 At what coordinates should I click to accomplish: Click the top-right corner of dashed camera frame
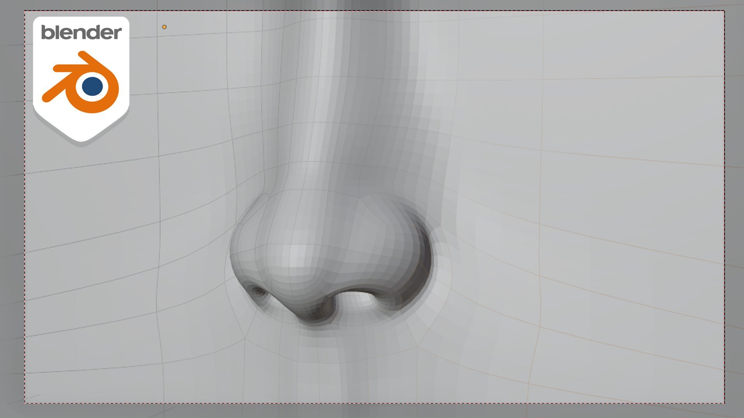pyautogui.click(x=724, y=11)
